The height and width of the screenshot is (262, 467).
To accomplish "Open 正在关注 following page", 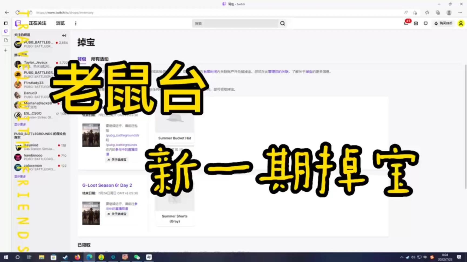I will tap(38, 23).
